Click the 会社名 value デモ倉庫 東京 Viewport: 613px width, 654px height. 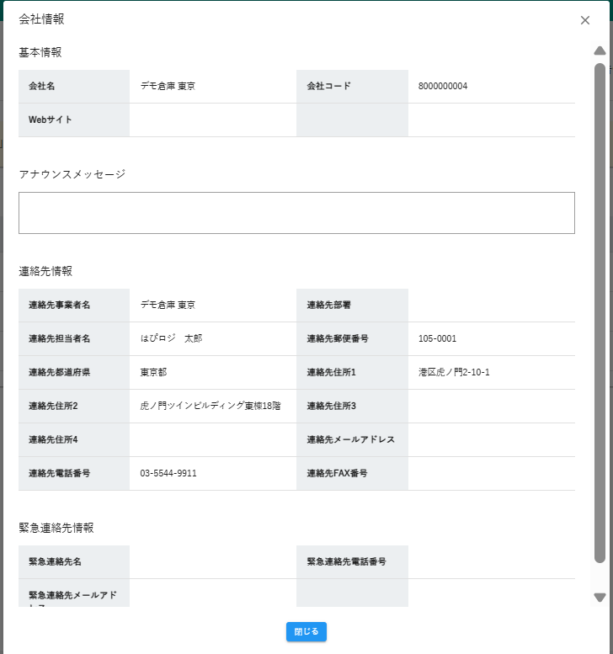pyautogui.click(x=168, y=86)
